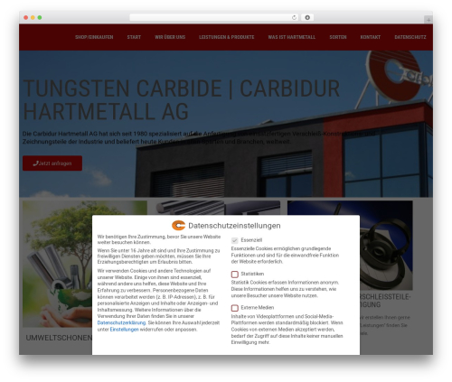Toggle the Essenziell cookie checkbox
This screenshot has height=382, width=452.
coord(234,240)
